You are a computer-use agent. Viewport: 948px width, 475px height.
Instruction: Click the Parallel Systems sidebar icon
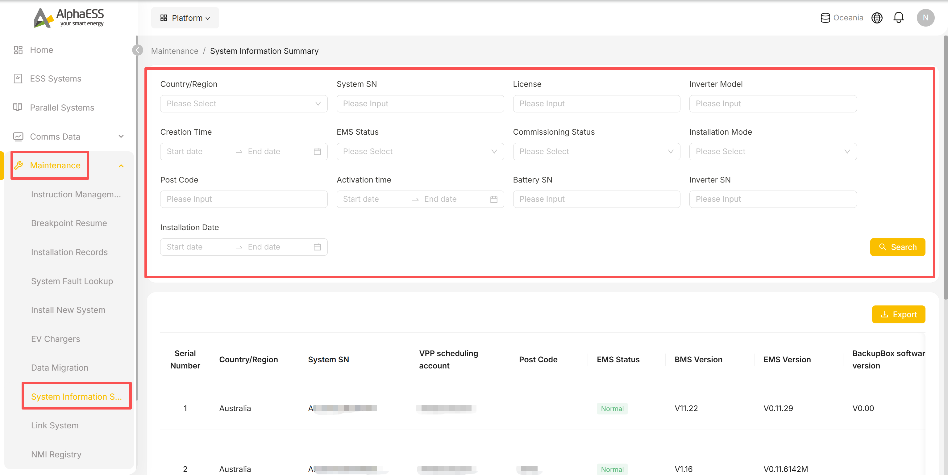tap(18, 107)
